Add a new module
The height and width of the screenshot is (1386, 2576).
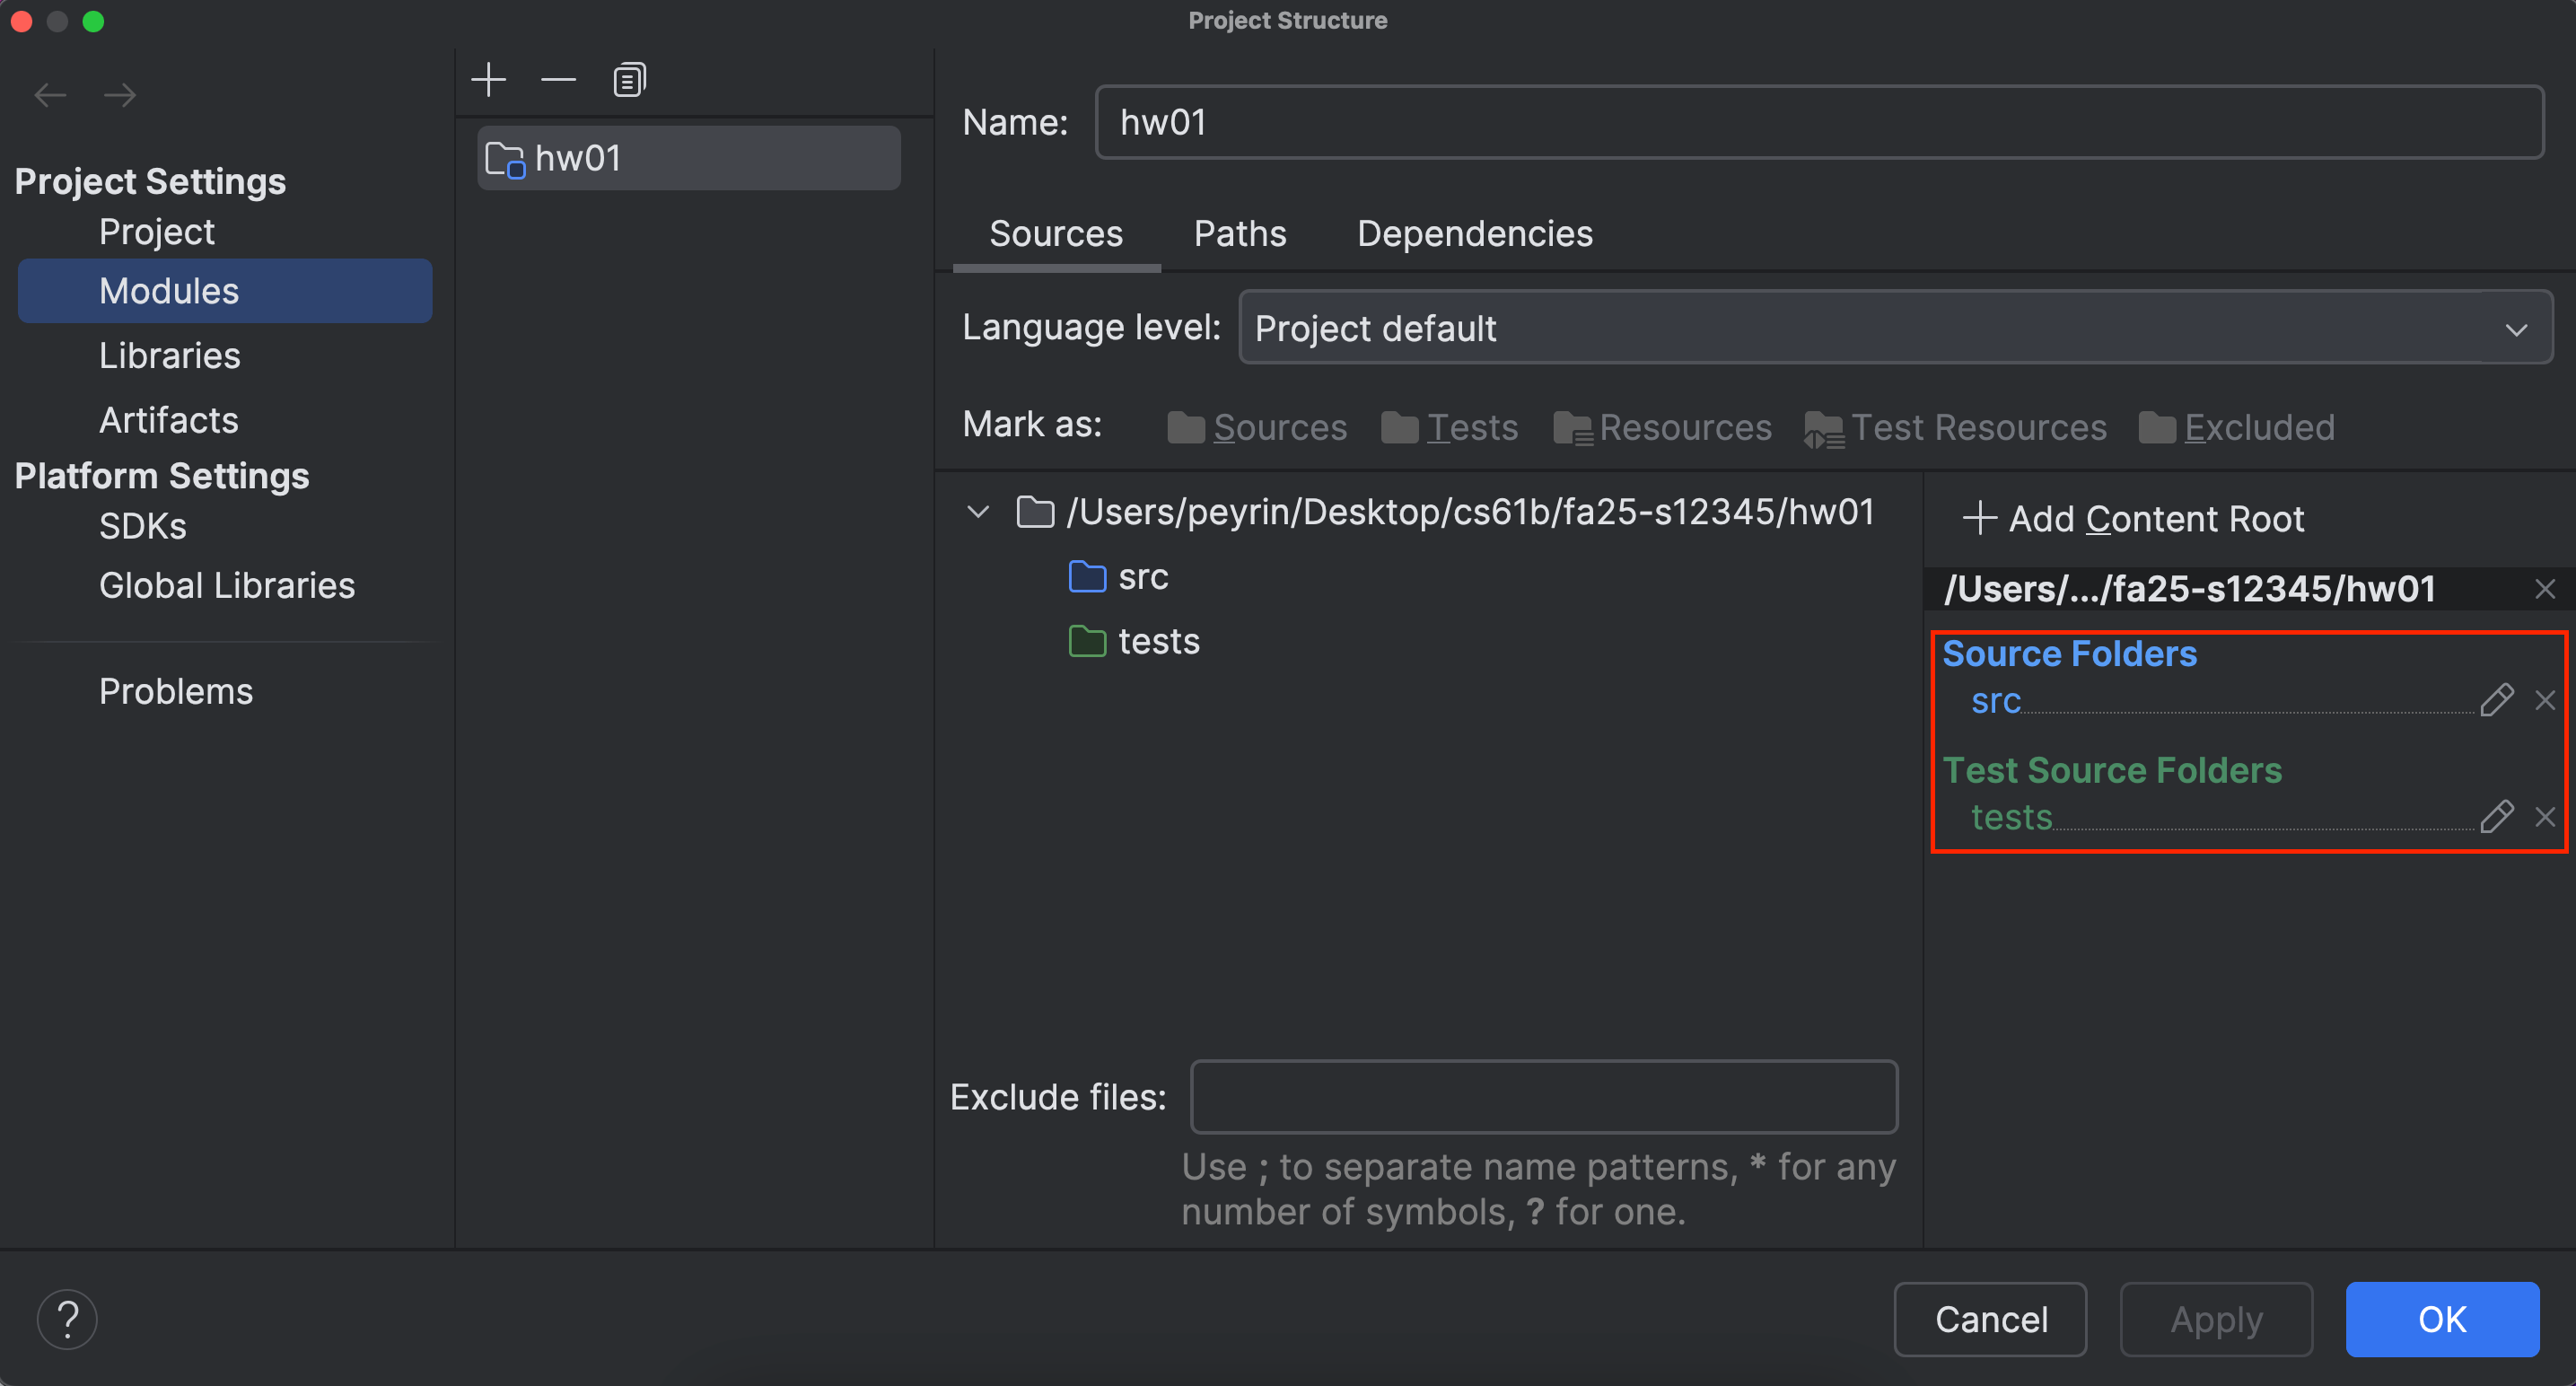488,79
